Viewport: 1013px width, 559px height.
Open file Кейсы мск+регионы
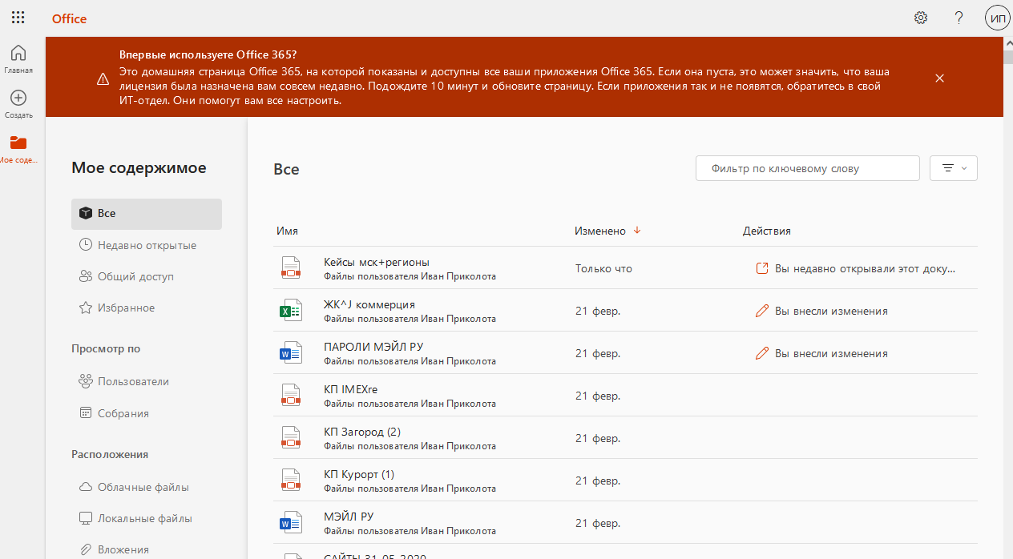click(377, 262)
